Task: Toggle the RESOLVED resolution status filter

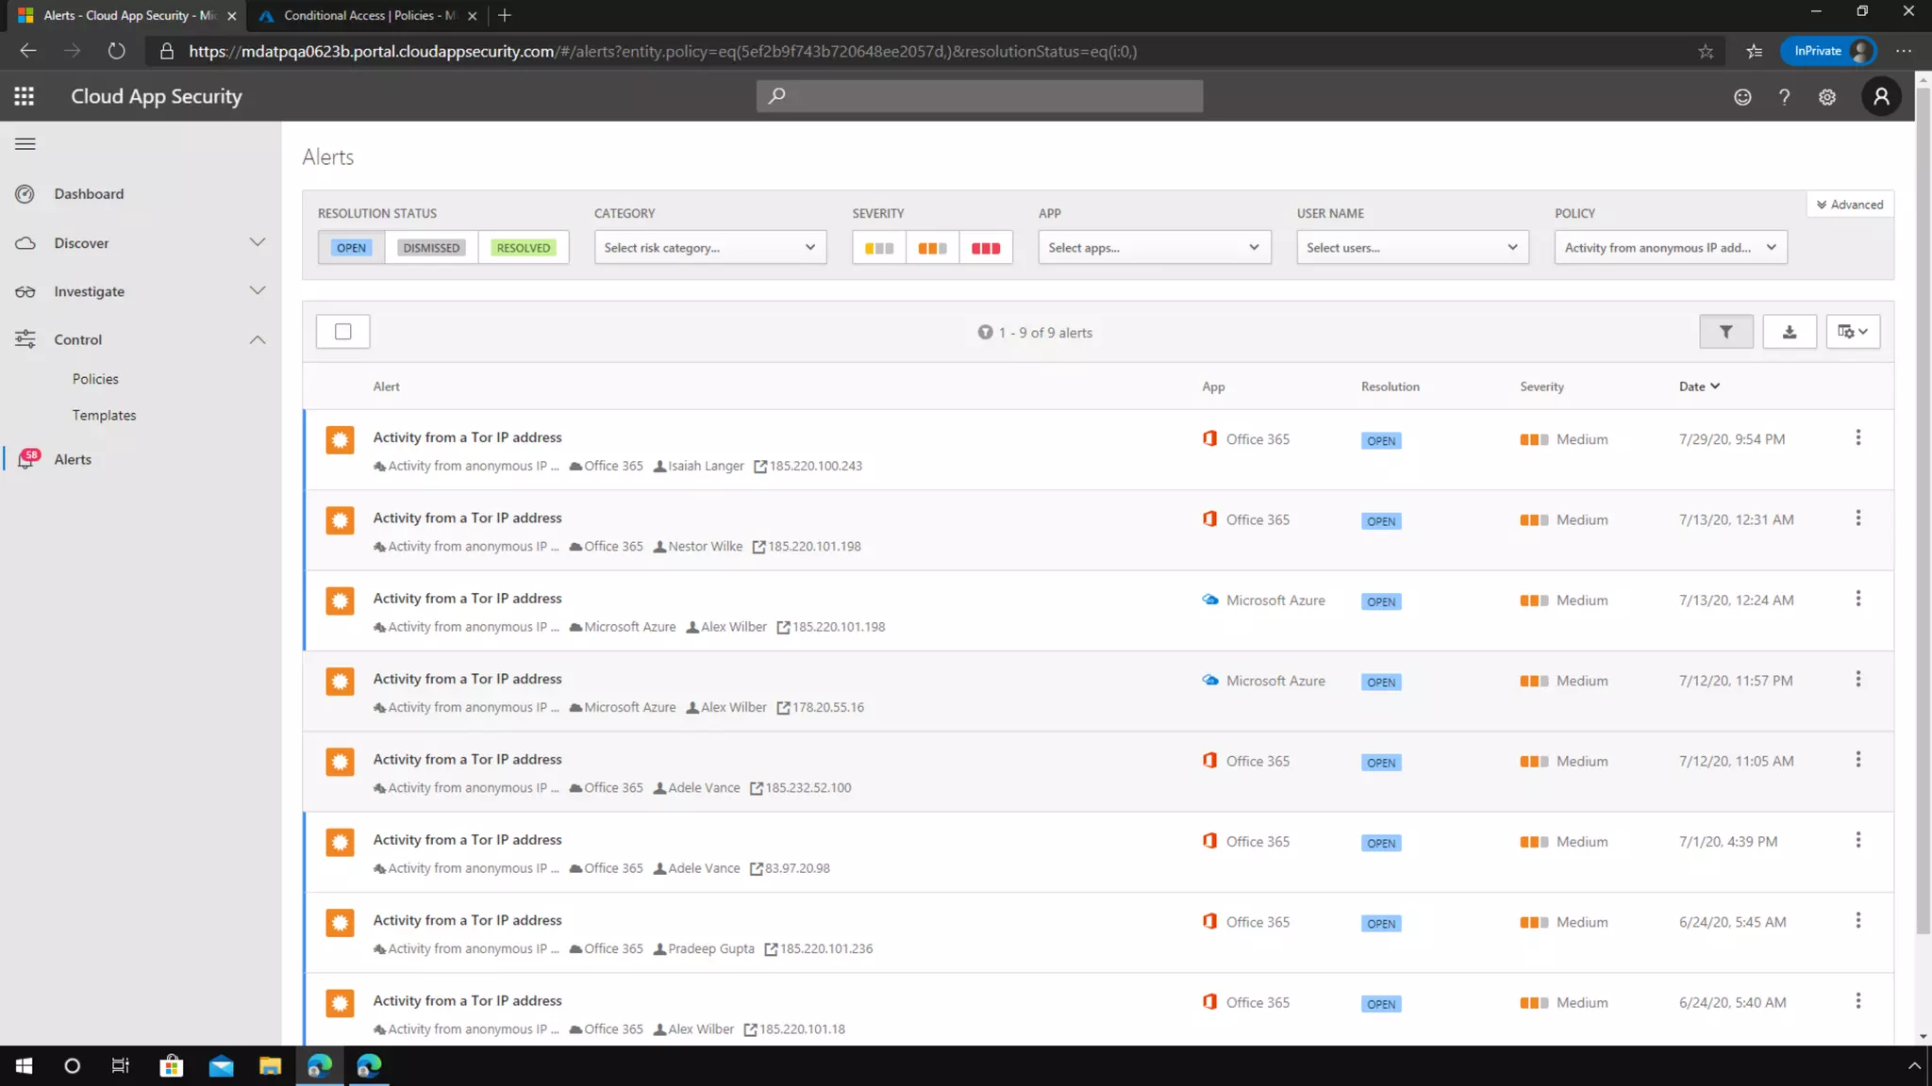Action: coord(523,248)
